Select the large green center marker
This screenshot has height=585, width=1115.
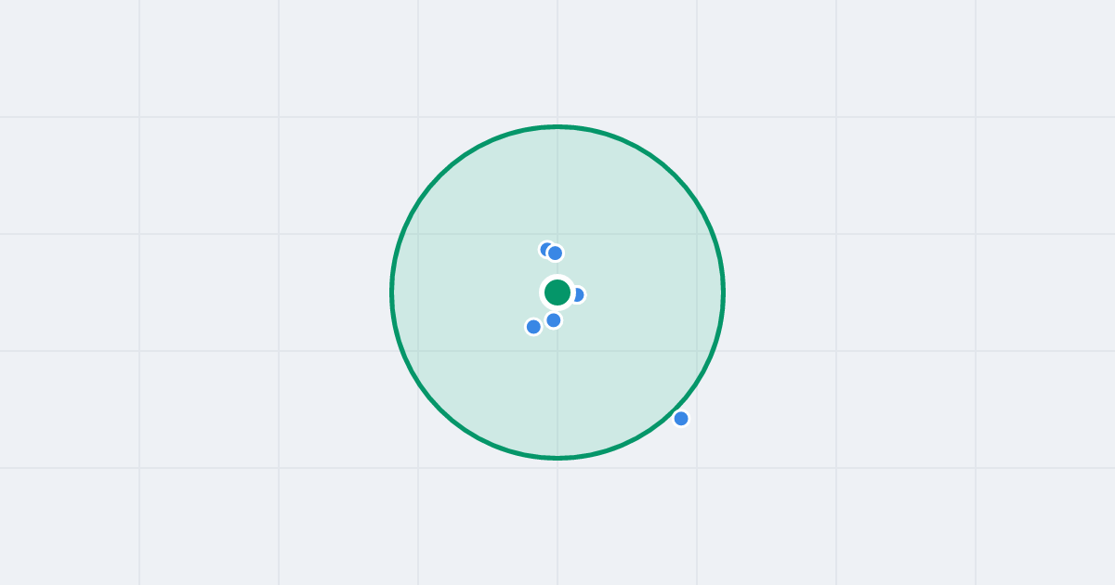[x=557, y=292]
